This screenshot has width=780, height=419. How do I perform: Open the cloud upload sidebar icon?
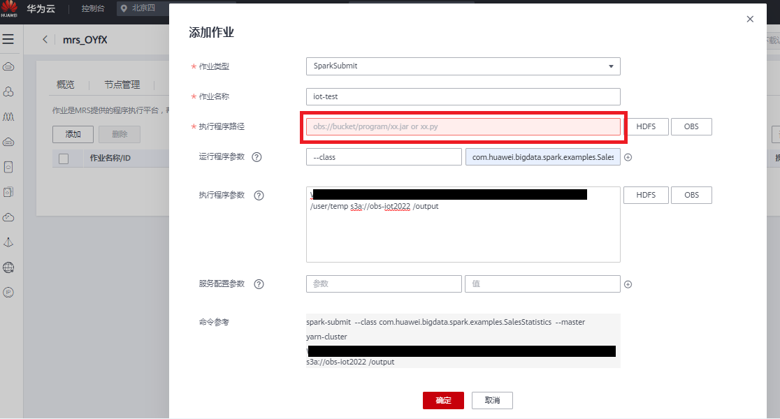tap(8, 217)
